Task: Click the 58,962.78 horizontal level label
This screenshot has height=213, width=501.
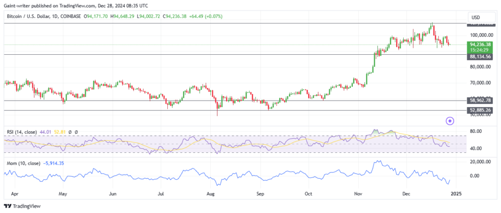Action: pos(480,101)
